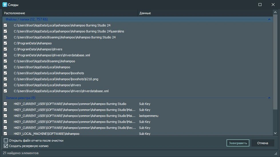Collapse the Записи реестра group

coord(269,98)
